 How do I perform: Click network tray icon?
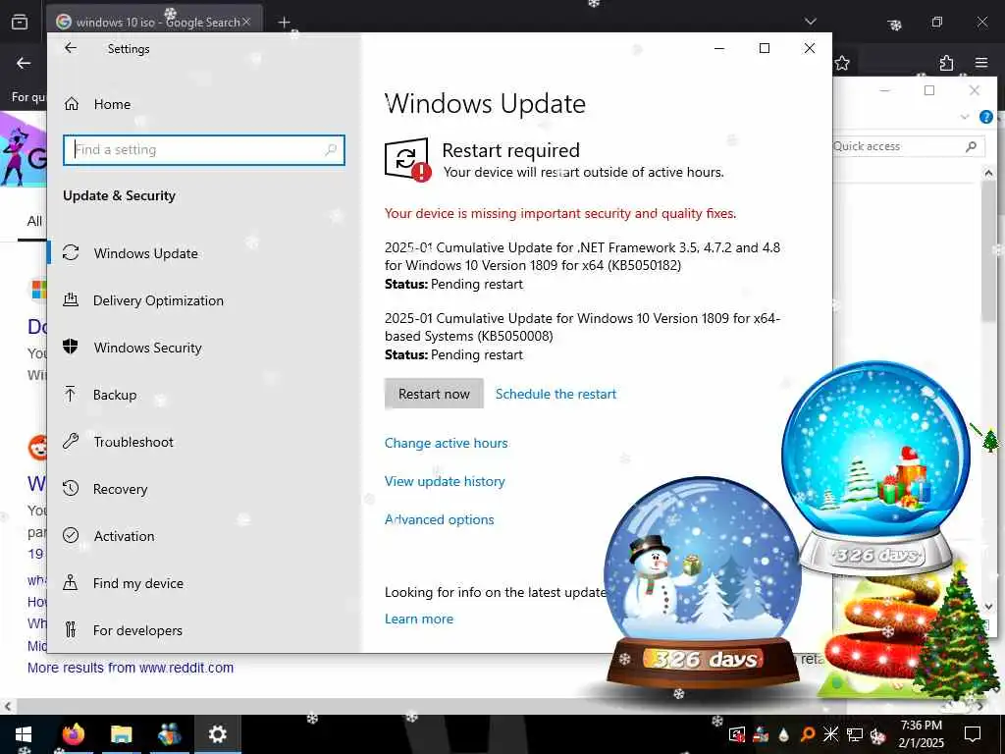tap(855, 734)
